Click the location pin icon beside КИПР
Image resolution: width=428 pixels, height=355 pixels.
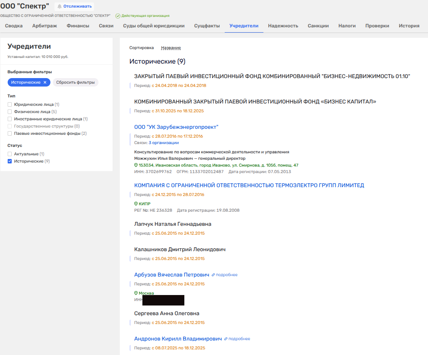pos(136,204)
